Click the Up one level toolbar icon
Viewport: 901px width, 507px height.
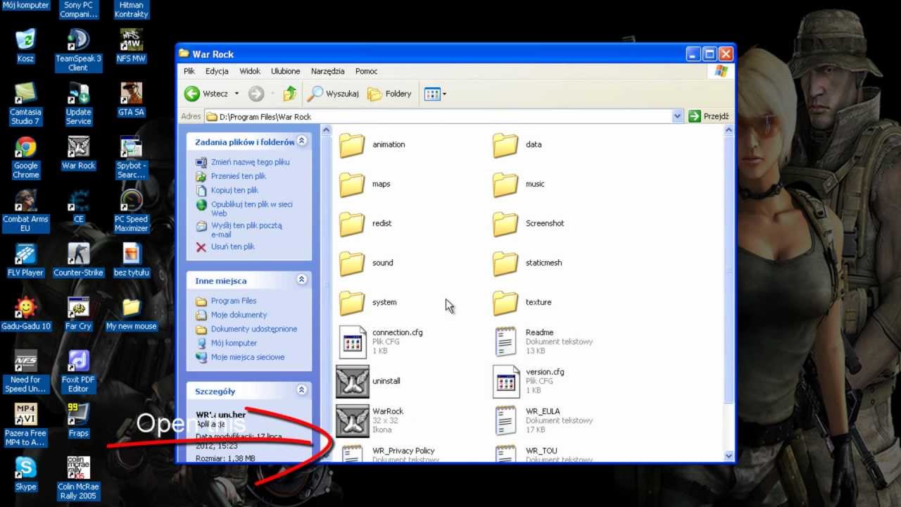pyautogui.click(x=290, y=94)
